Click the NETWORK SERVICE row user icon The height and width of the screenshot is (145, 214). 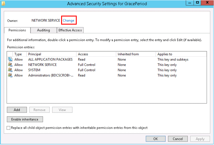point(10,65)
